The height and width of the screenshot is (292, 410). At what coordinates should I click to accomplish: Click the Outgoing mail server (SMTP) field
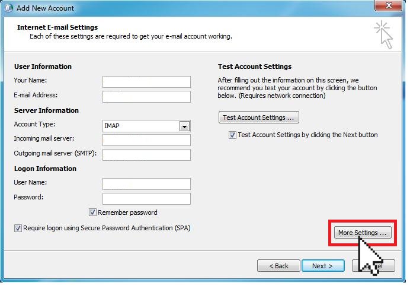pos(146,155)
